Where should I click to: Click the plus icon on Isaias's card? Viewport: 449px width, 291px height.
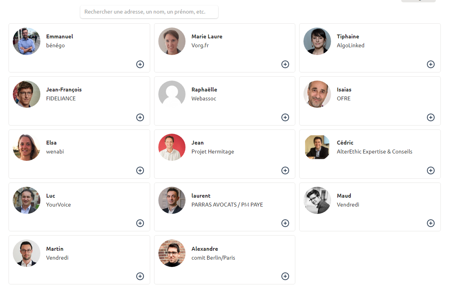pyautogui.click(x=430, y=117)
